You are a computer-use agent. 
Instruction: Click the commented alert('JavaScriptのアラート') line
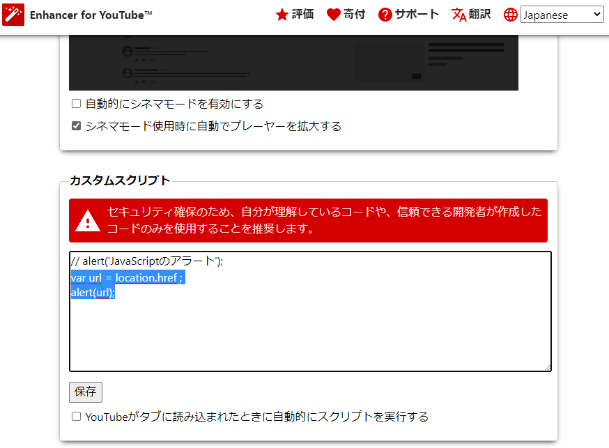pyautogui.click(x=147, y=261)
